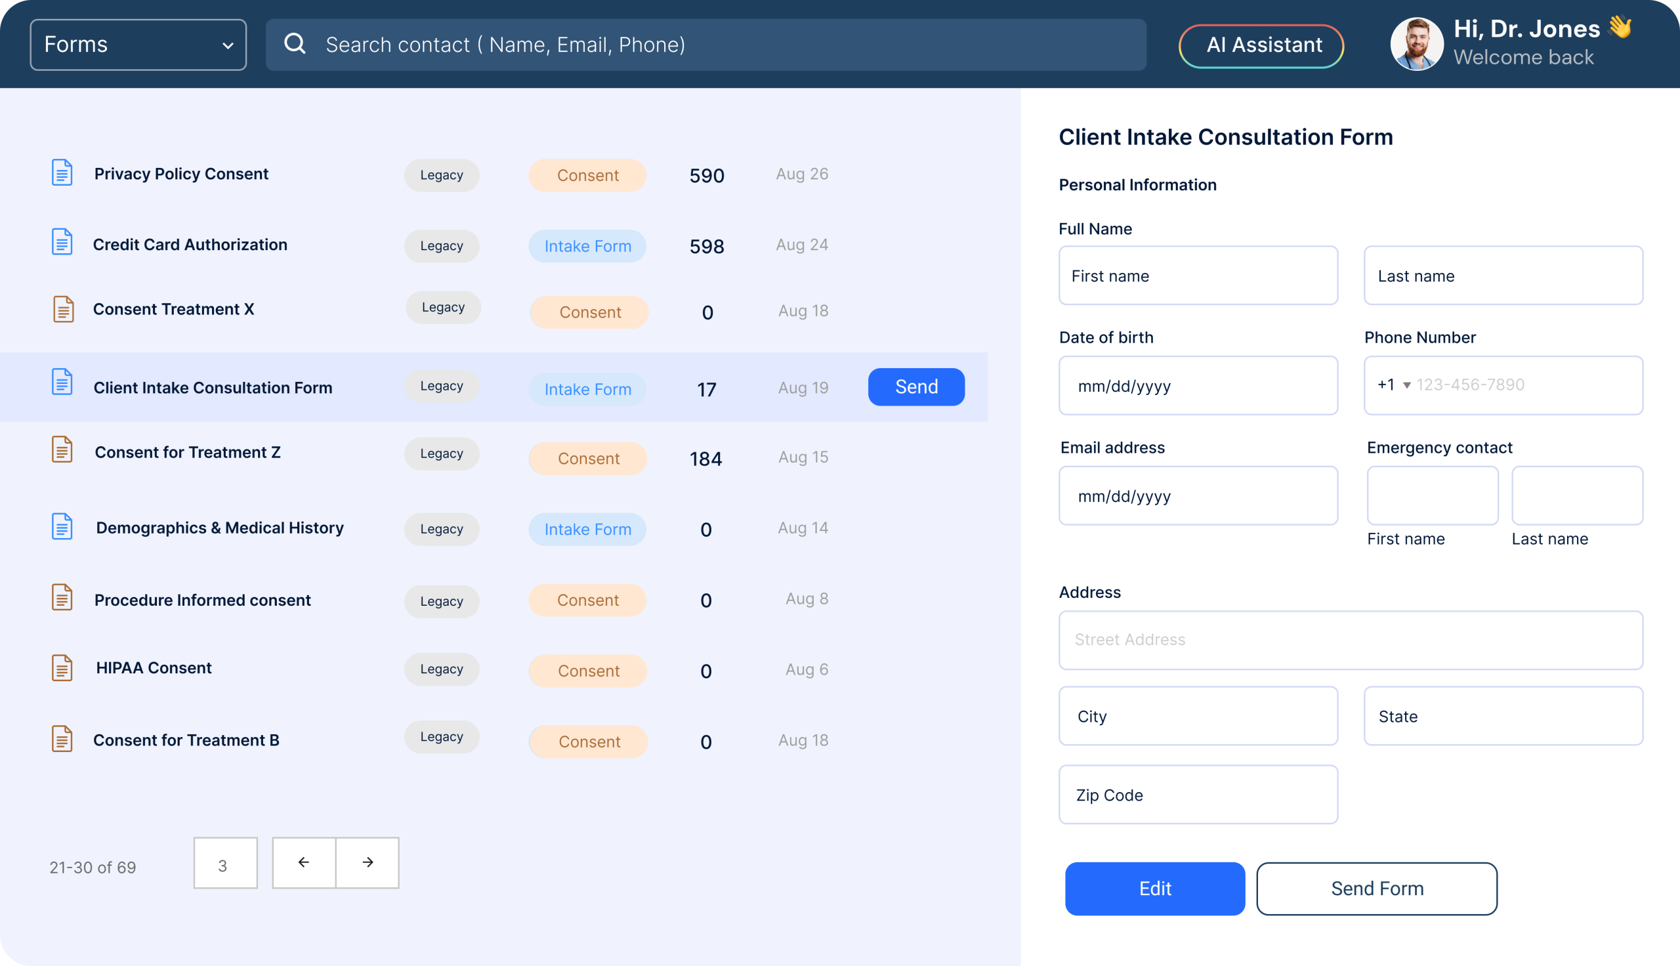1680x966 pixels.
Task: Click the Send Form button
Action: click(x=1376, y=889)
